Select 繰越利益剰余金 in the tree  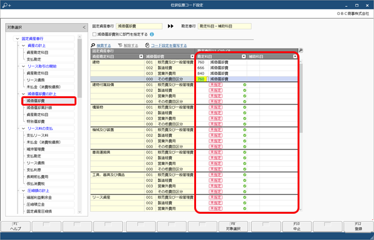[x=49, y=197]
